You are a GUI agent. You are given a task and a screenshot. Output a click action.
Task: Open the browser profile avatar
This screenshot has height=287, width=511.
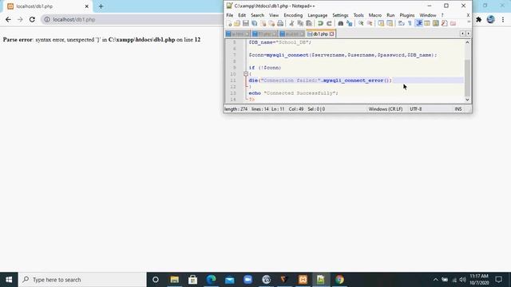490,19
